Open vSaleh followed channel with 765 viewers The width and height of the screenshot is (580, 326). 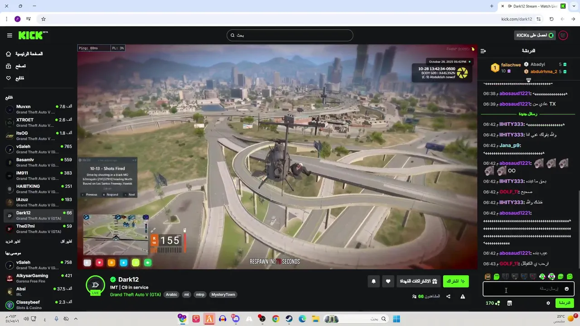39,149
